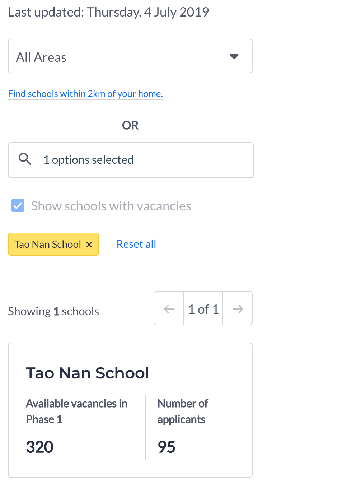The image size is (356, 484).
Task: Go to the previous results page
Action: (169, 309)
